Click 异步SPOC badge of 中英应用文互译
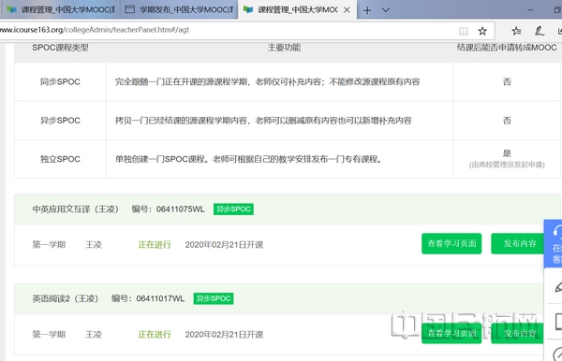 coord(233,209)
